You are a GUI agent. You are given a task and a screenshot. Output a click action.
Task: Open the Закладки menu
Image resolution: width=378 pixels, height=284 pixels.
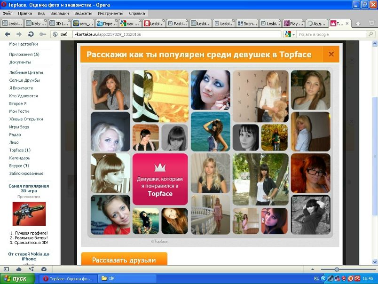click(x=59, y=14)
